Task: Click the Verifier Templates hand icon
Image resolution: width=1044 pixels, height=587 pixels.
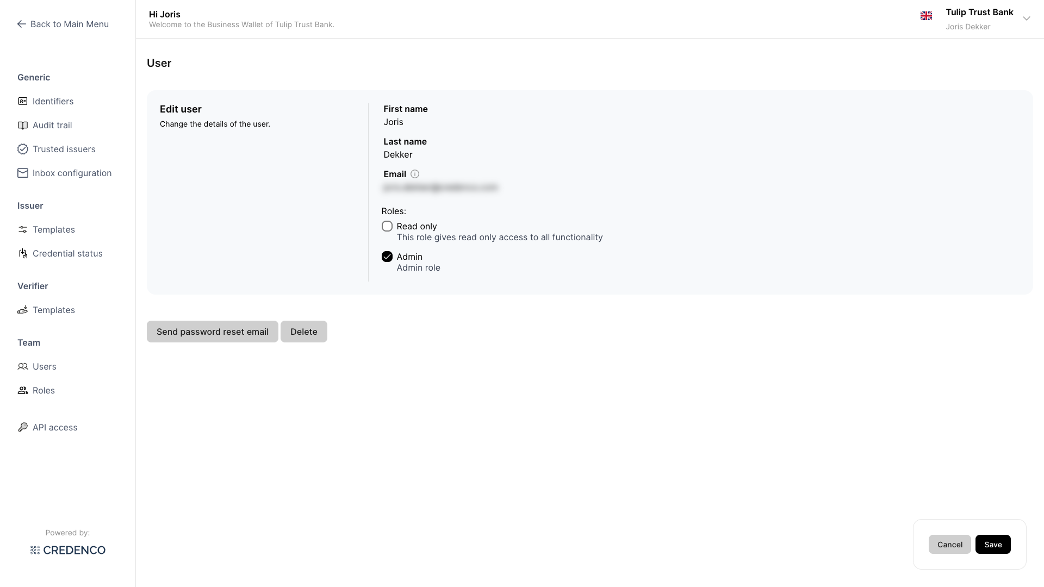Action: pos(22,310)
